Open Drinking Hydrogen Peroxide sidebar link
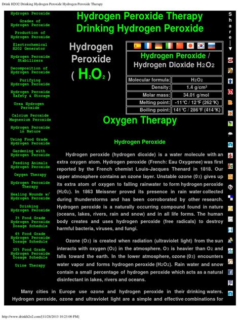Screen dimensions: 240x320 pos(30,208)
